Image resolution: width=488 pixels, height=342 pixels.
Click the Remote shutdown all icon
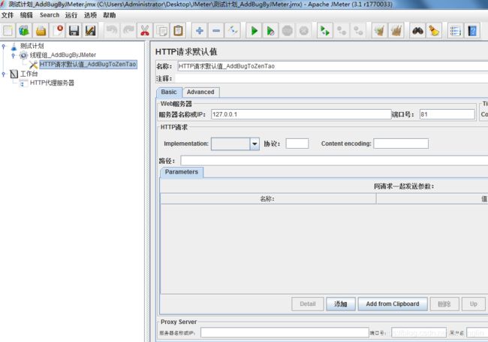click(358, 31)
